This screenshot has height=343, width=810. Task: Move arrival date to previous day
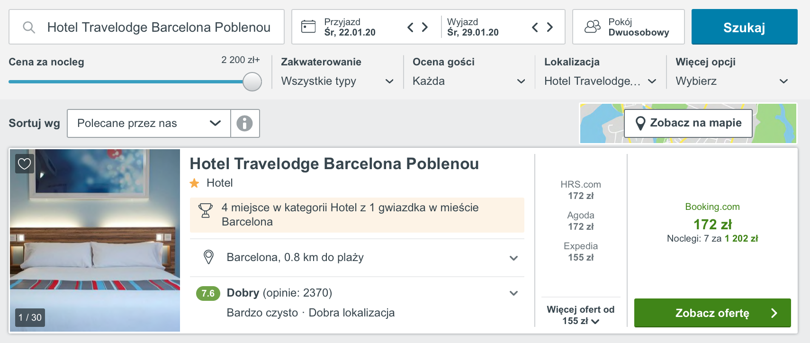click(410, 27)
